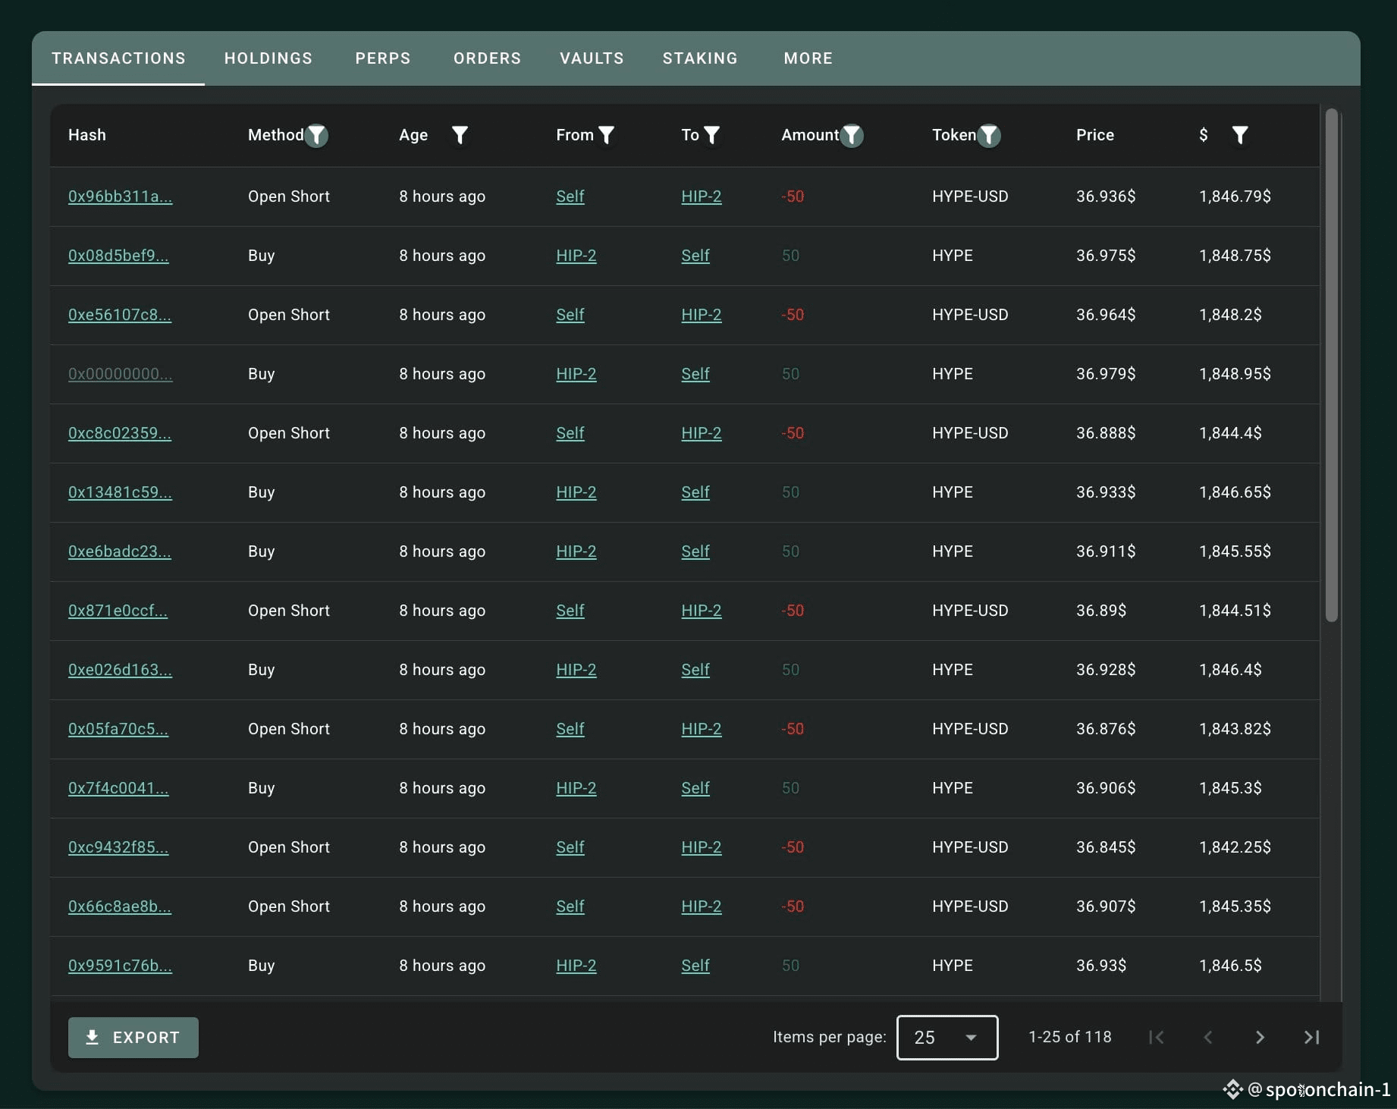Open transaction hash 0x7f4c0041
Image resolution: width=1397 pixels, height=1109 pixels.
(118, 788)
